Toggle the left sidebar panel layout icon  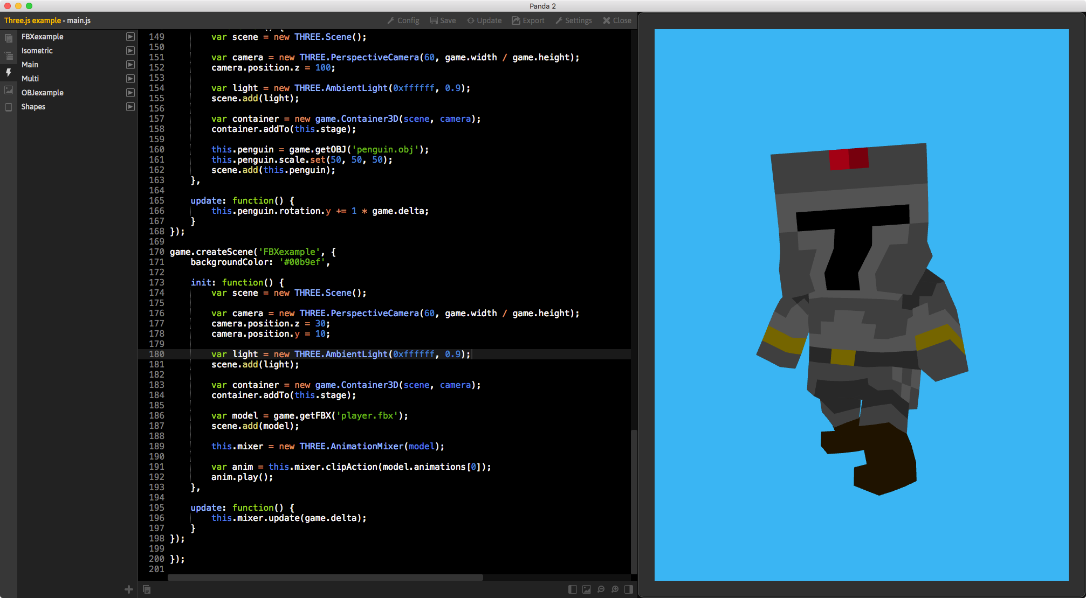tap(573, 589)
